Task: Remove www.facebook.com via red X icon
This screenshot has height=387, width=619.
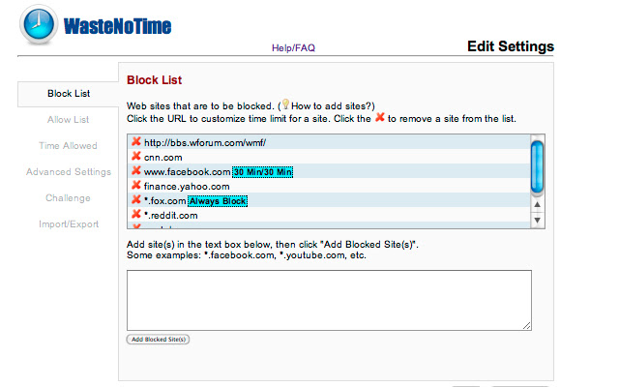Action: click(136, 170)
